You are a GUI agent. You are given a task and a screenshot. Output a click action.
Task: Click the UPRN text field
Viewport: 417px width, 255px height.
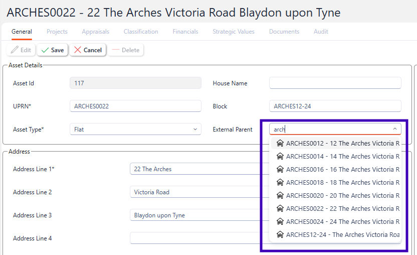[135, 106]
